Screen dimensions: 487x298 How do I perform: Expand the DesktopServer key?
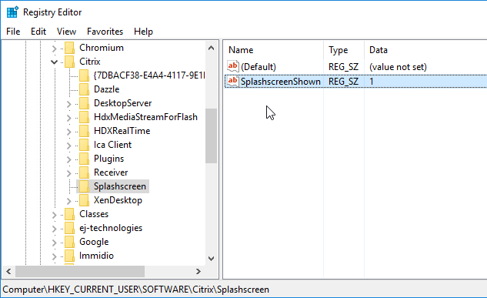point(69,104)
